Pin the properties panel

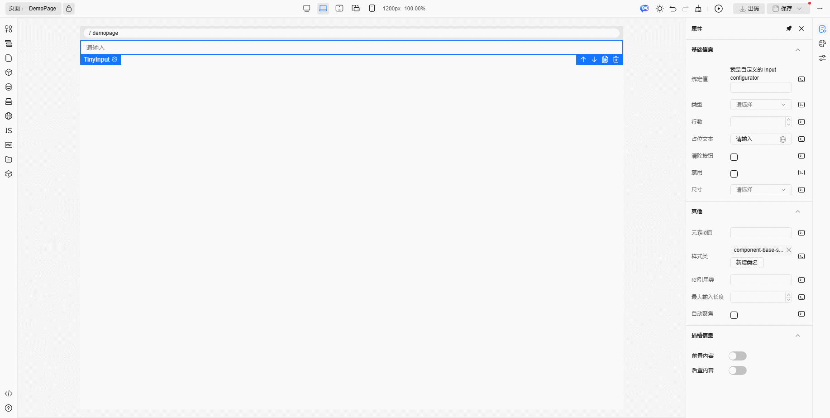tap(789, 29)
